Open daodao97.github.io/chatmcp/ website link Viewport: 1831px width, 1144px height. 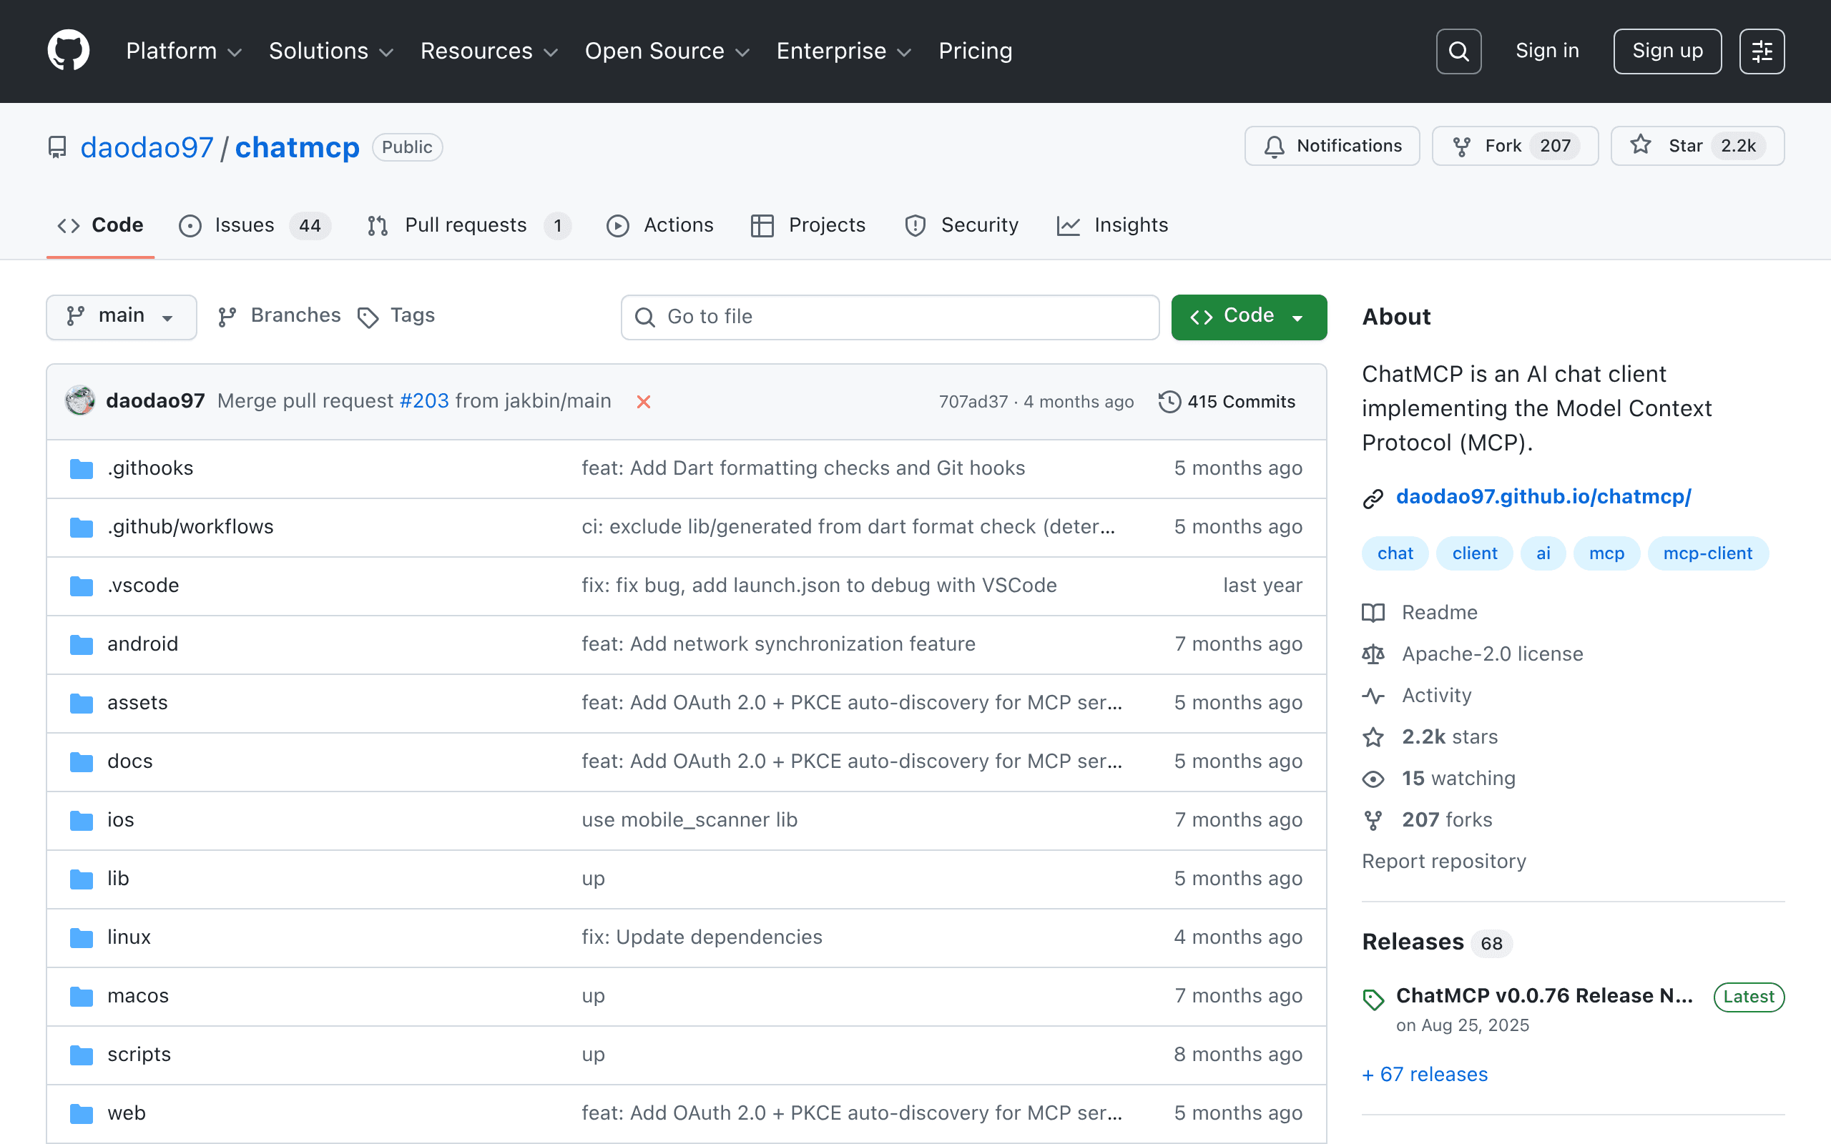(x=1543, y=496)
